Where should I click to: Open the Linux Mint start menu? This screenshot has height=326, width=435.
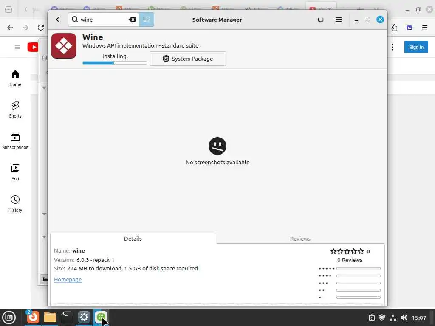[x=9, y=318]
